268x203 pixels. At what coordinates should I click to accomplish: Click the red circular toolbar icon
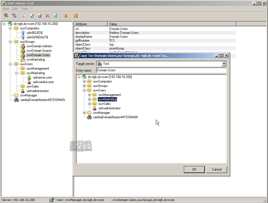point(76,16)
